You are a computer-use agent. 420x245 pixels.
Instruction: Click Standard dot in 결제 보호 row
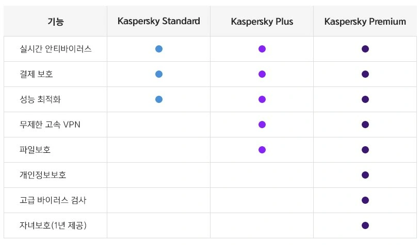pos(159,74)
